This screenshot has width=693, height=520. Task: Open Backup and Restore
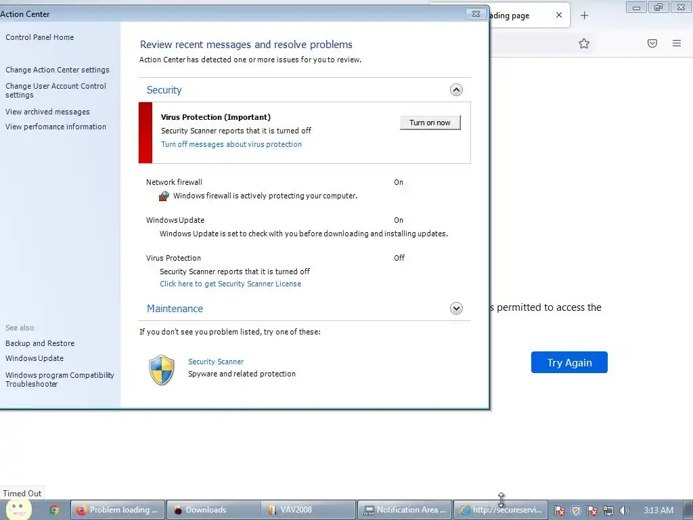click(40, 343)
